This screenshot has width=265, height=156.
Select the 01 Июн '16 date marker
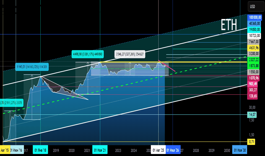[x=17, y=150]
